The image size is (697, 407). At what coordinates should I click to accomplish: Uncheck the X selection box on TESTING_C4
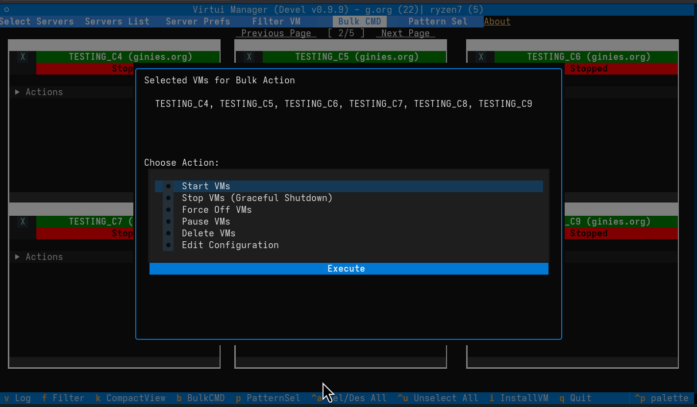(x=23, y=56)
